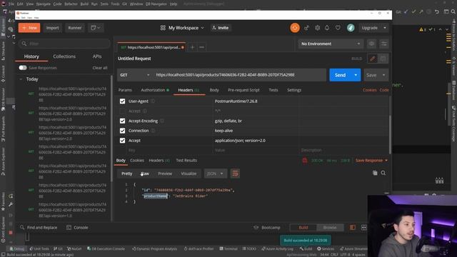Select the open request tab localhost:5001/api/prod...

152,47
